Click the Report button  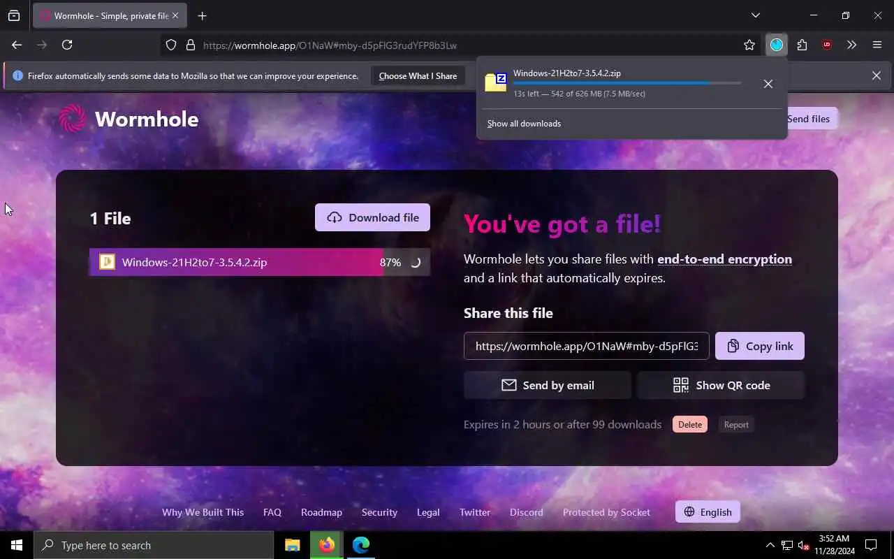736,425
